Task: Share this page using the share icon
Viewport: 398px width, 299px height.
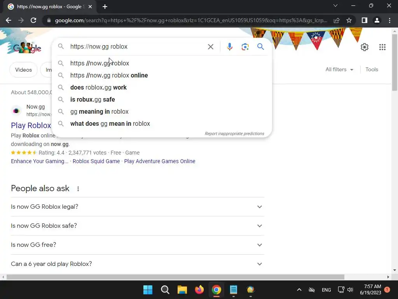Action: pyautogui.click(x=337, y=20)
